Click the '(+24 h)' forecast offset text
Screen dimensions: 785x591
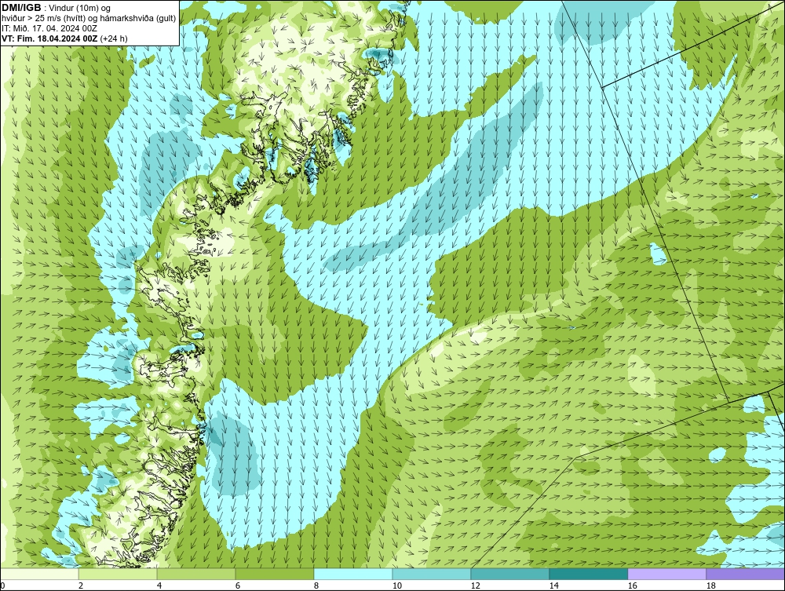[114, 38]
